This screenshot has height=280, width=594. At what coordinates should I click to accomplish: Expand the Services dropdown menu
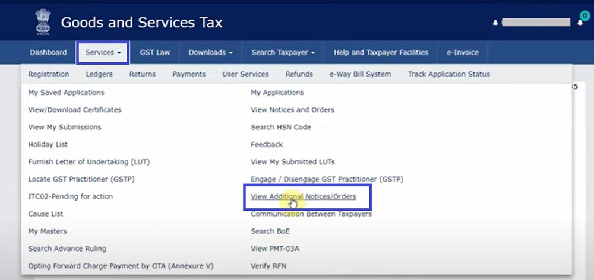click(103, 52)
